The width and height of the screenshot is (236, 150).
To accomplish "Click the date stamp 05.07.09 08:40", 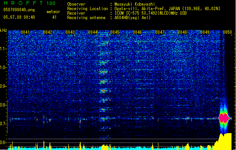I will (x=19, y=17).
